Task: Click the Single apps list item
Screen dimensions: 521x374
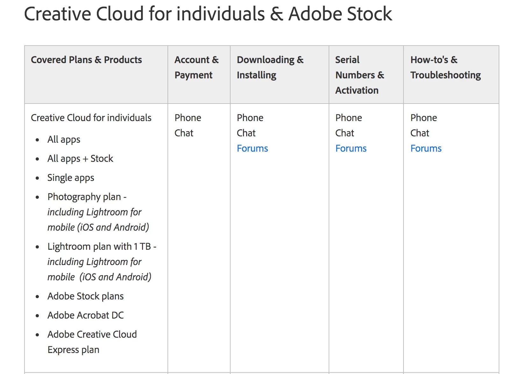Action: coord(71,178)
